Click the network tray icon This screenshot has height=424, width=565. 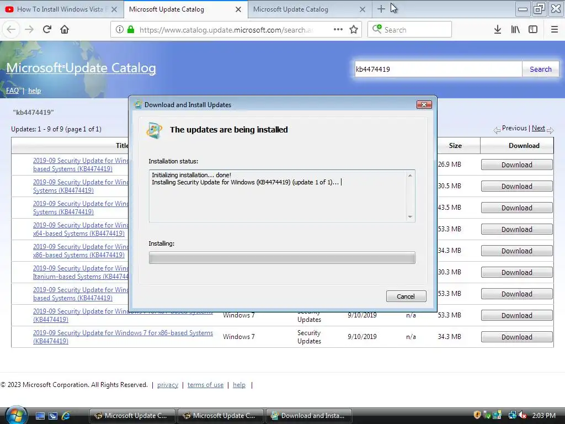[512, 415]
